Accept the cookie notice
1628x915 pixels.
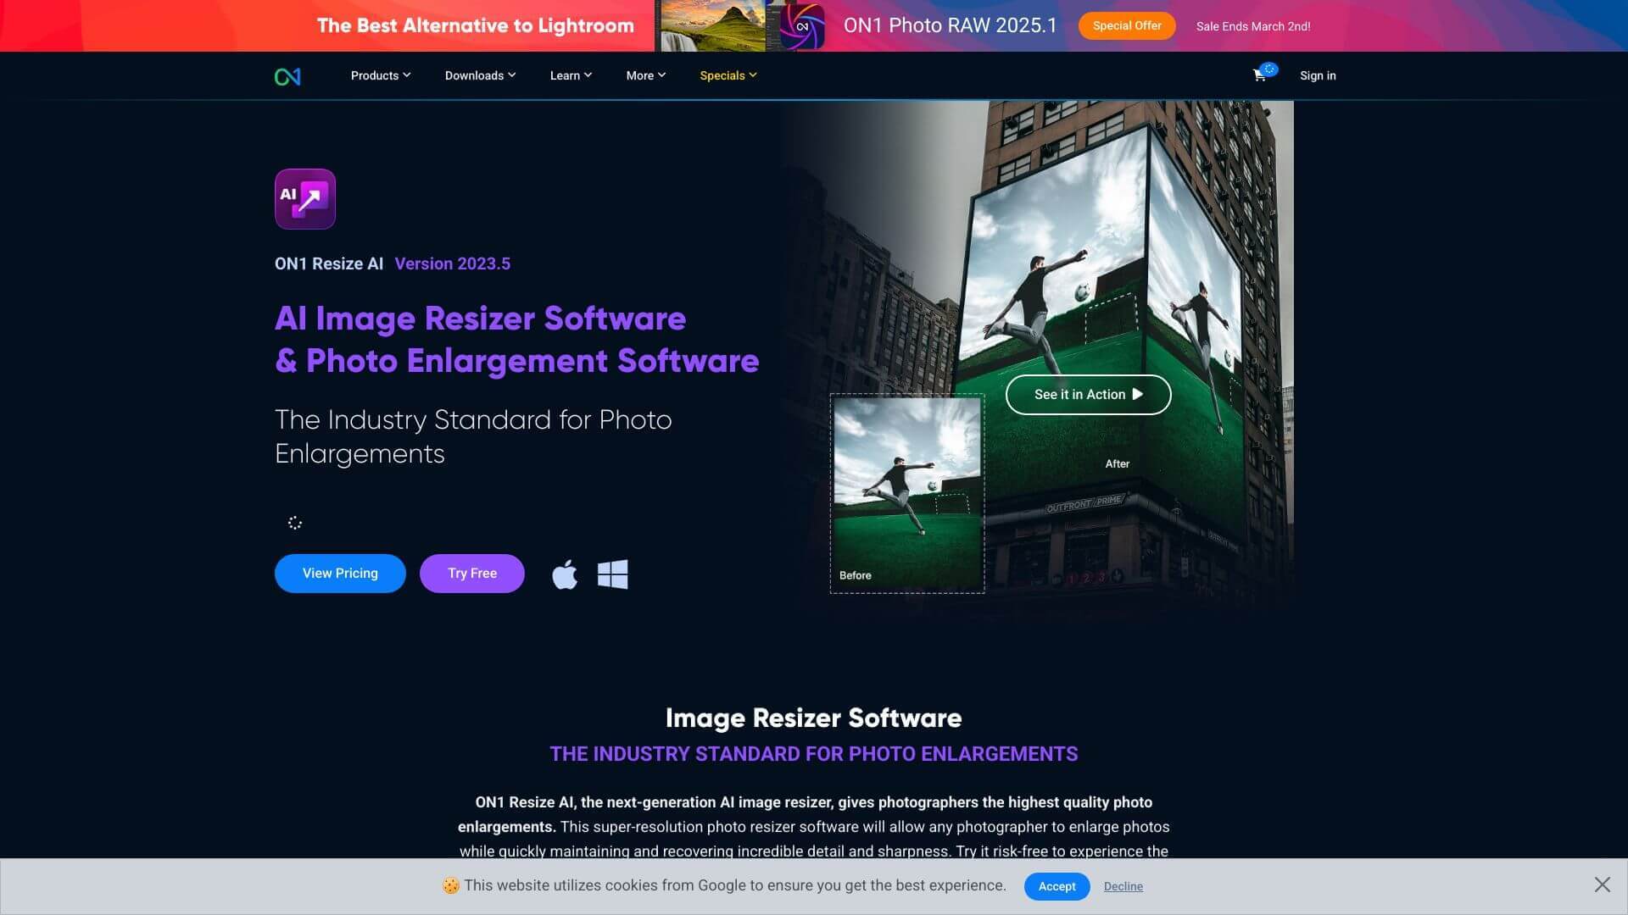pyautogui.click(x=1057, y=886)
